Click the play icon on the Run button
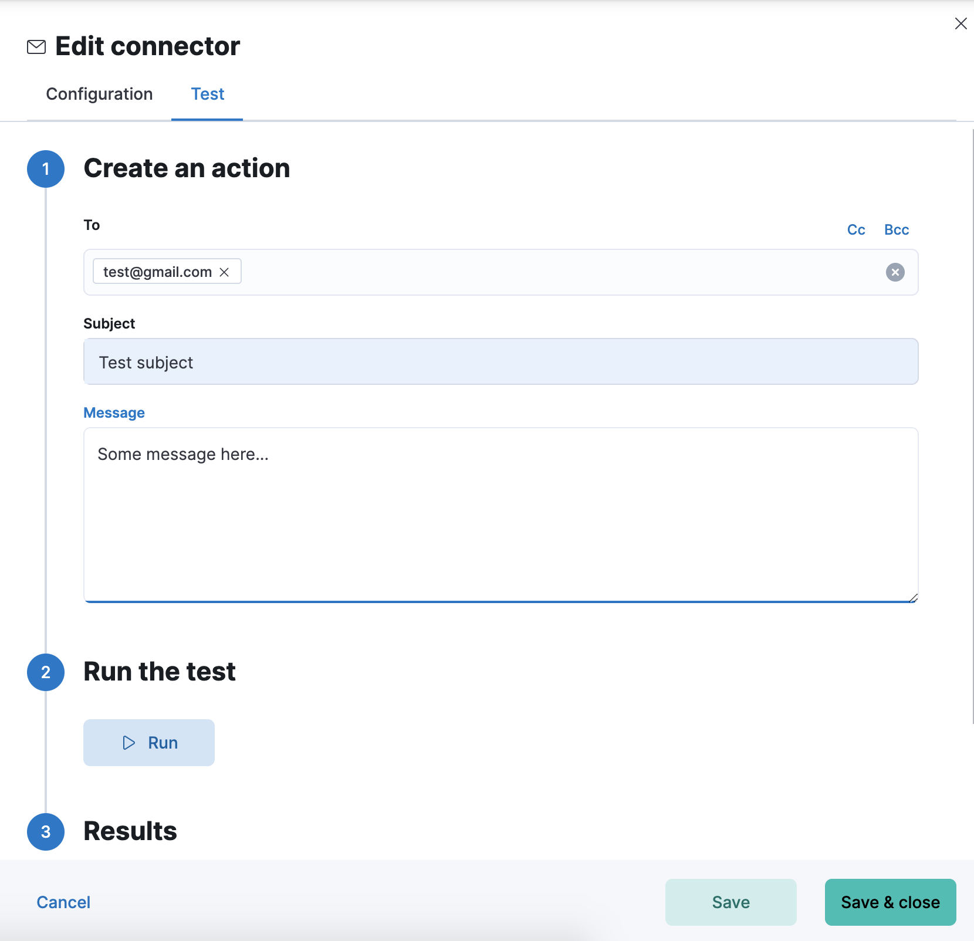974x941 pixels. [129, 743]
